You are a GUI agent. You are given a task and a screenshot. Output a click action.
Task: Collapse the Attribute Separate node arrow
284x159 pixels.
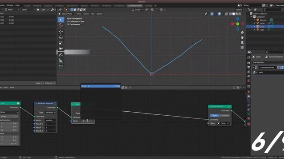pyautogui.click(x=36, y=103)
